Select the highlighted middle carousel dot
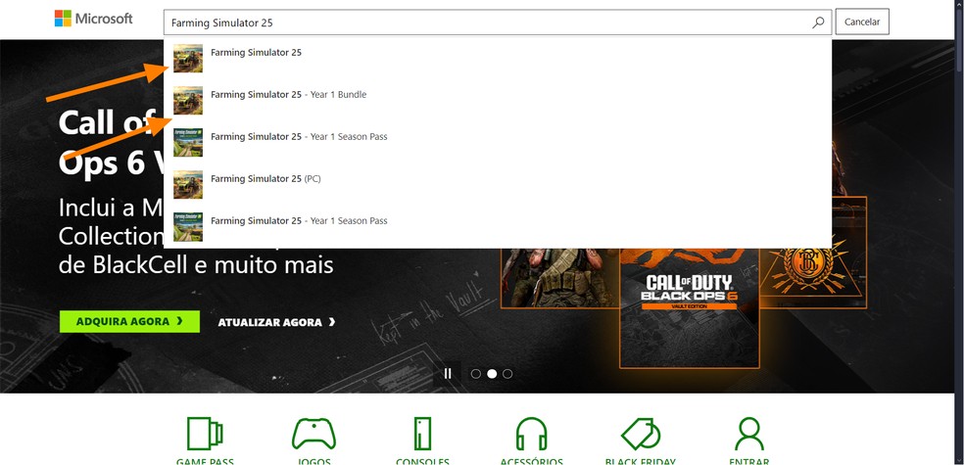 point(492,374)
